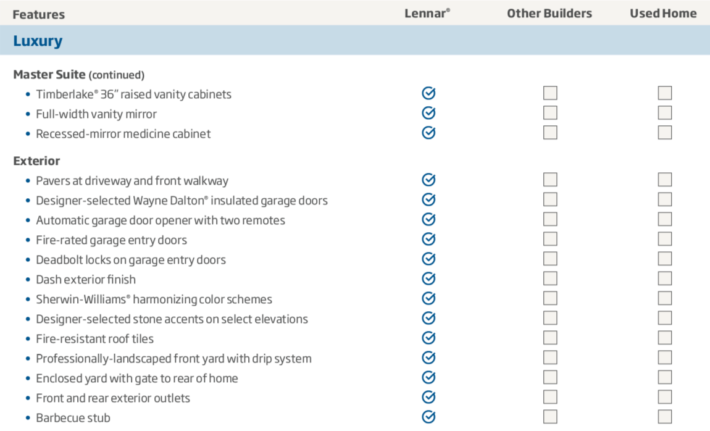Screen dimensions: 710x431
Task: Check Other Builders box for Automatic garage door opener
Action: [550, 219]
